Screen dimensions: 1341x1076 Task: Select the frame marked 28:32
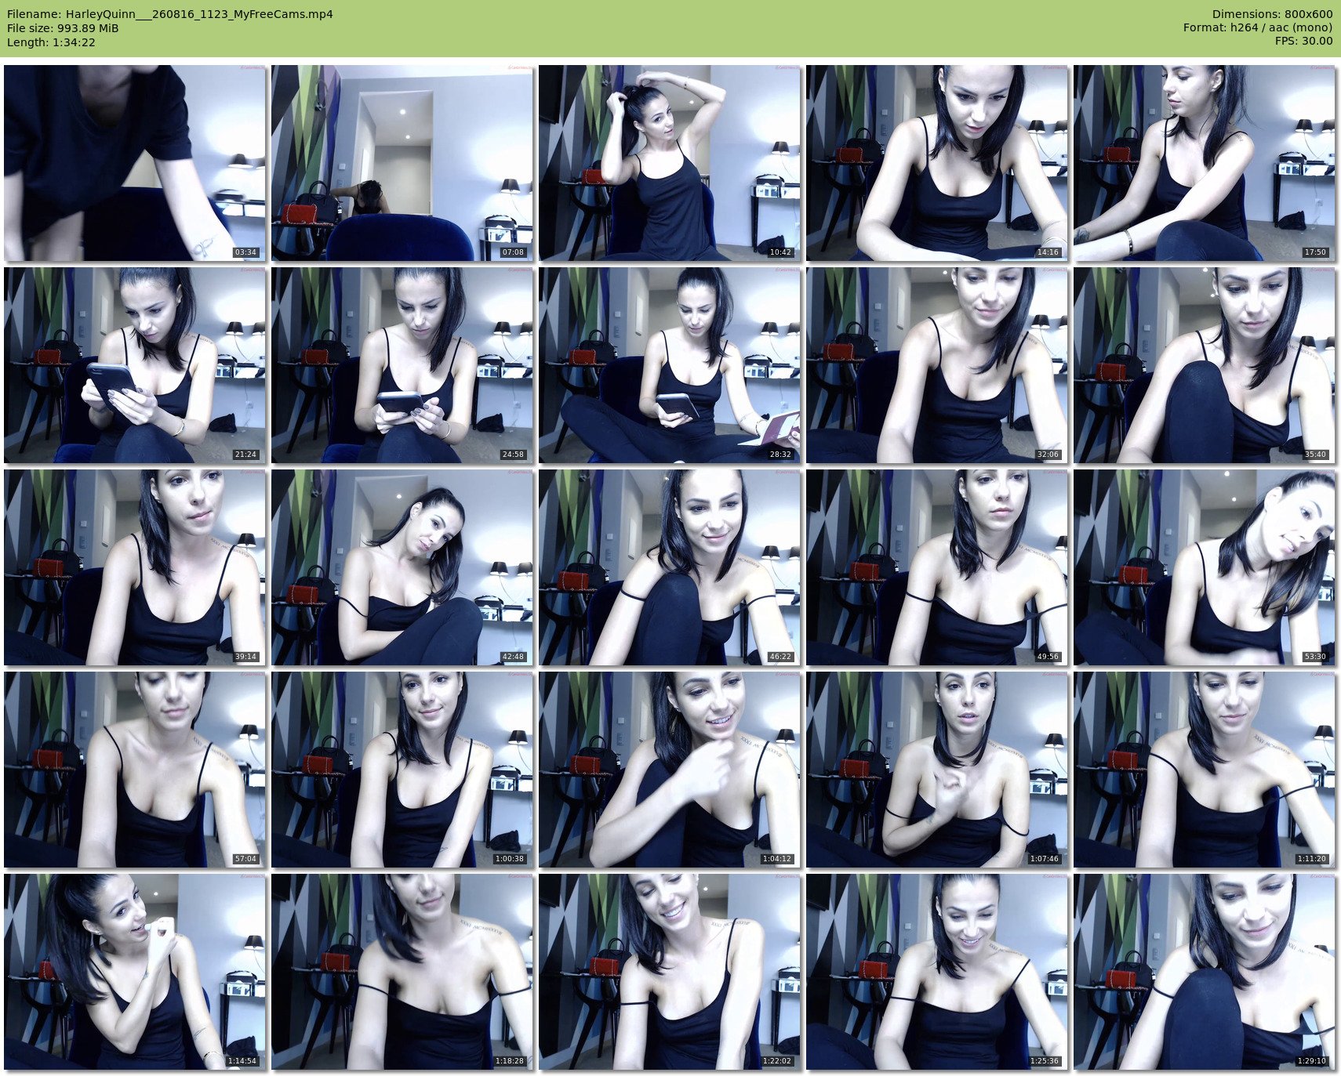click(670, 365)
